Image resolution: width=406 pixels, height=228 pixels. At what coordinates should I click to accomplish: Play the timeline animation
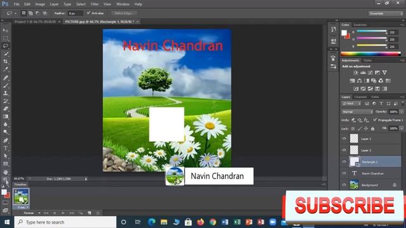[63, 213]
